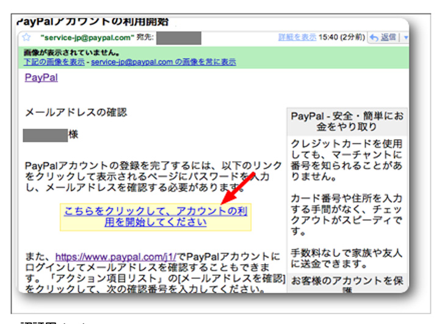Open https://www.paypal.com/j1/ link
Viewport: 442px width, 324px height.
tap(115, 257)
